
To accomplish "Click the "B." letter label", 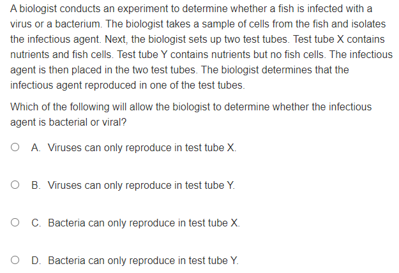I will 36,186.
